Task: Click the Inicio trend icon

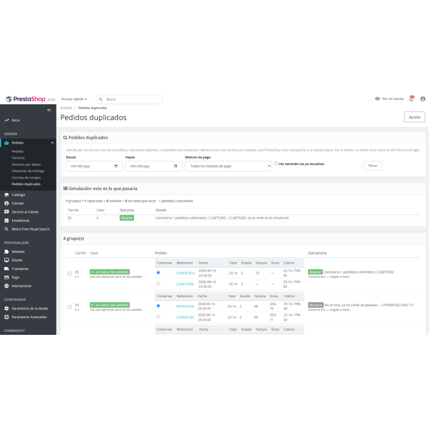Action: 7,120
